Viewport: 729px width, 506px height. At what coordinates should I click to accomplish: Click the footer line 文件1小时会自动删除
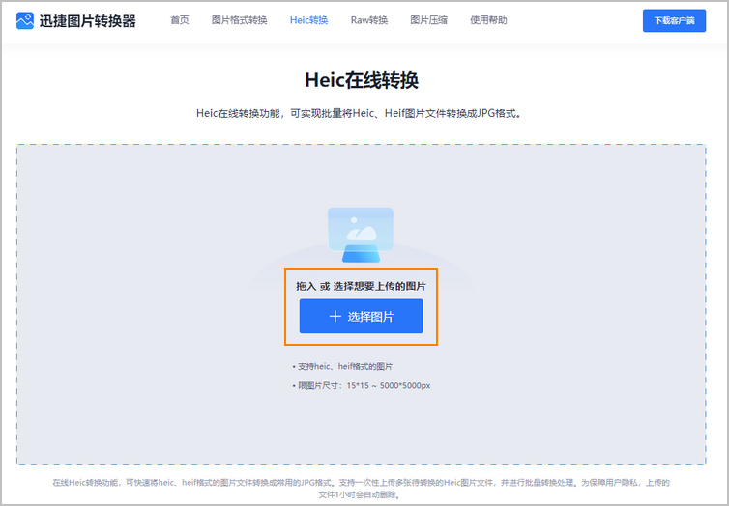click(359, 494)
